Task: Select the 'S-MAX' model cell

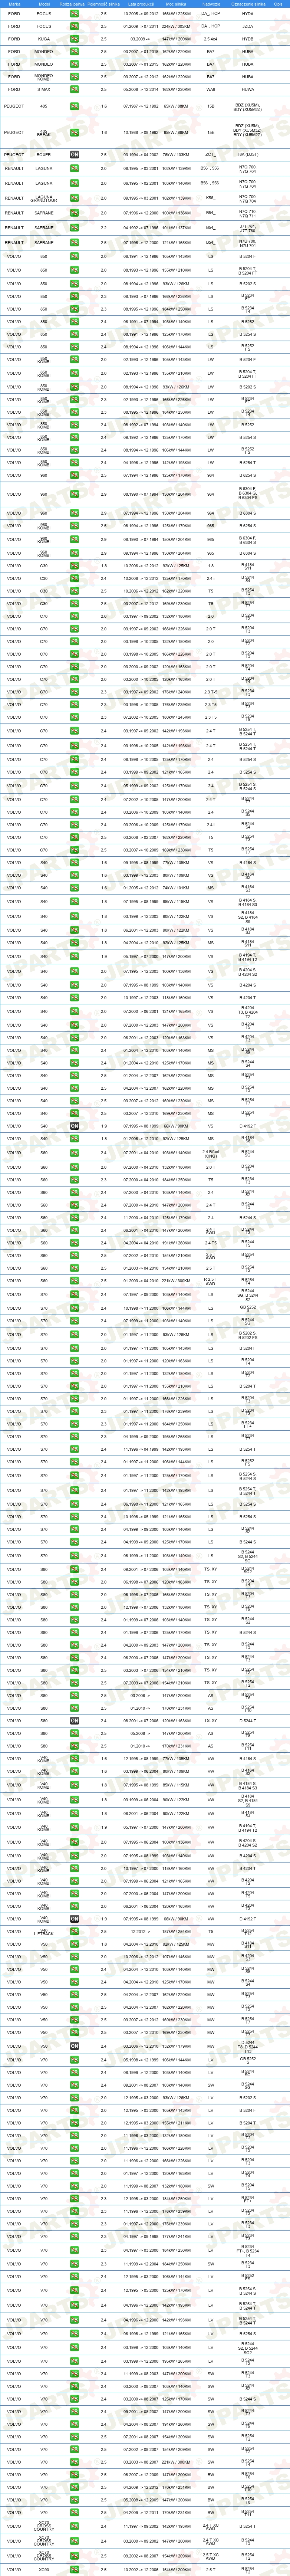Action: coord(44,89)
